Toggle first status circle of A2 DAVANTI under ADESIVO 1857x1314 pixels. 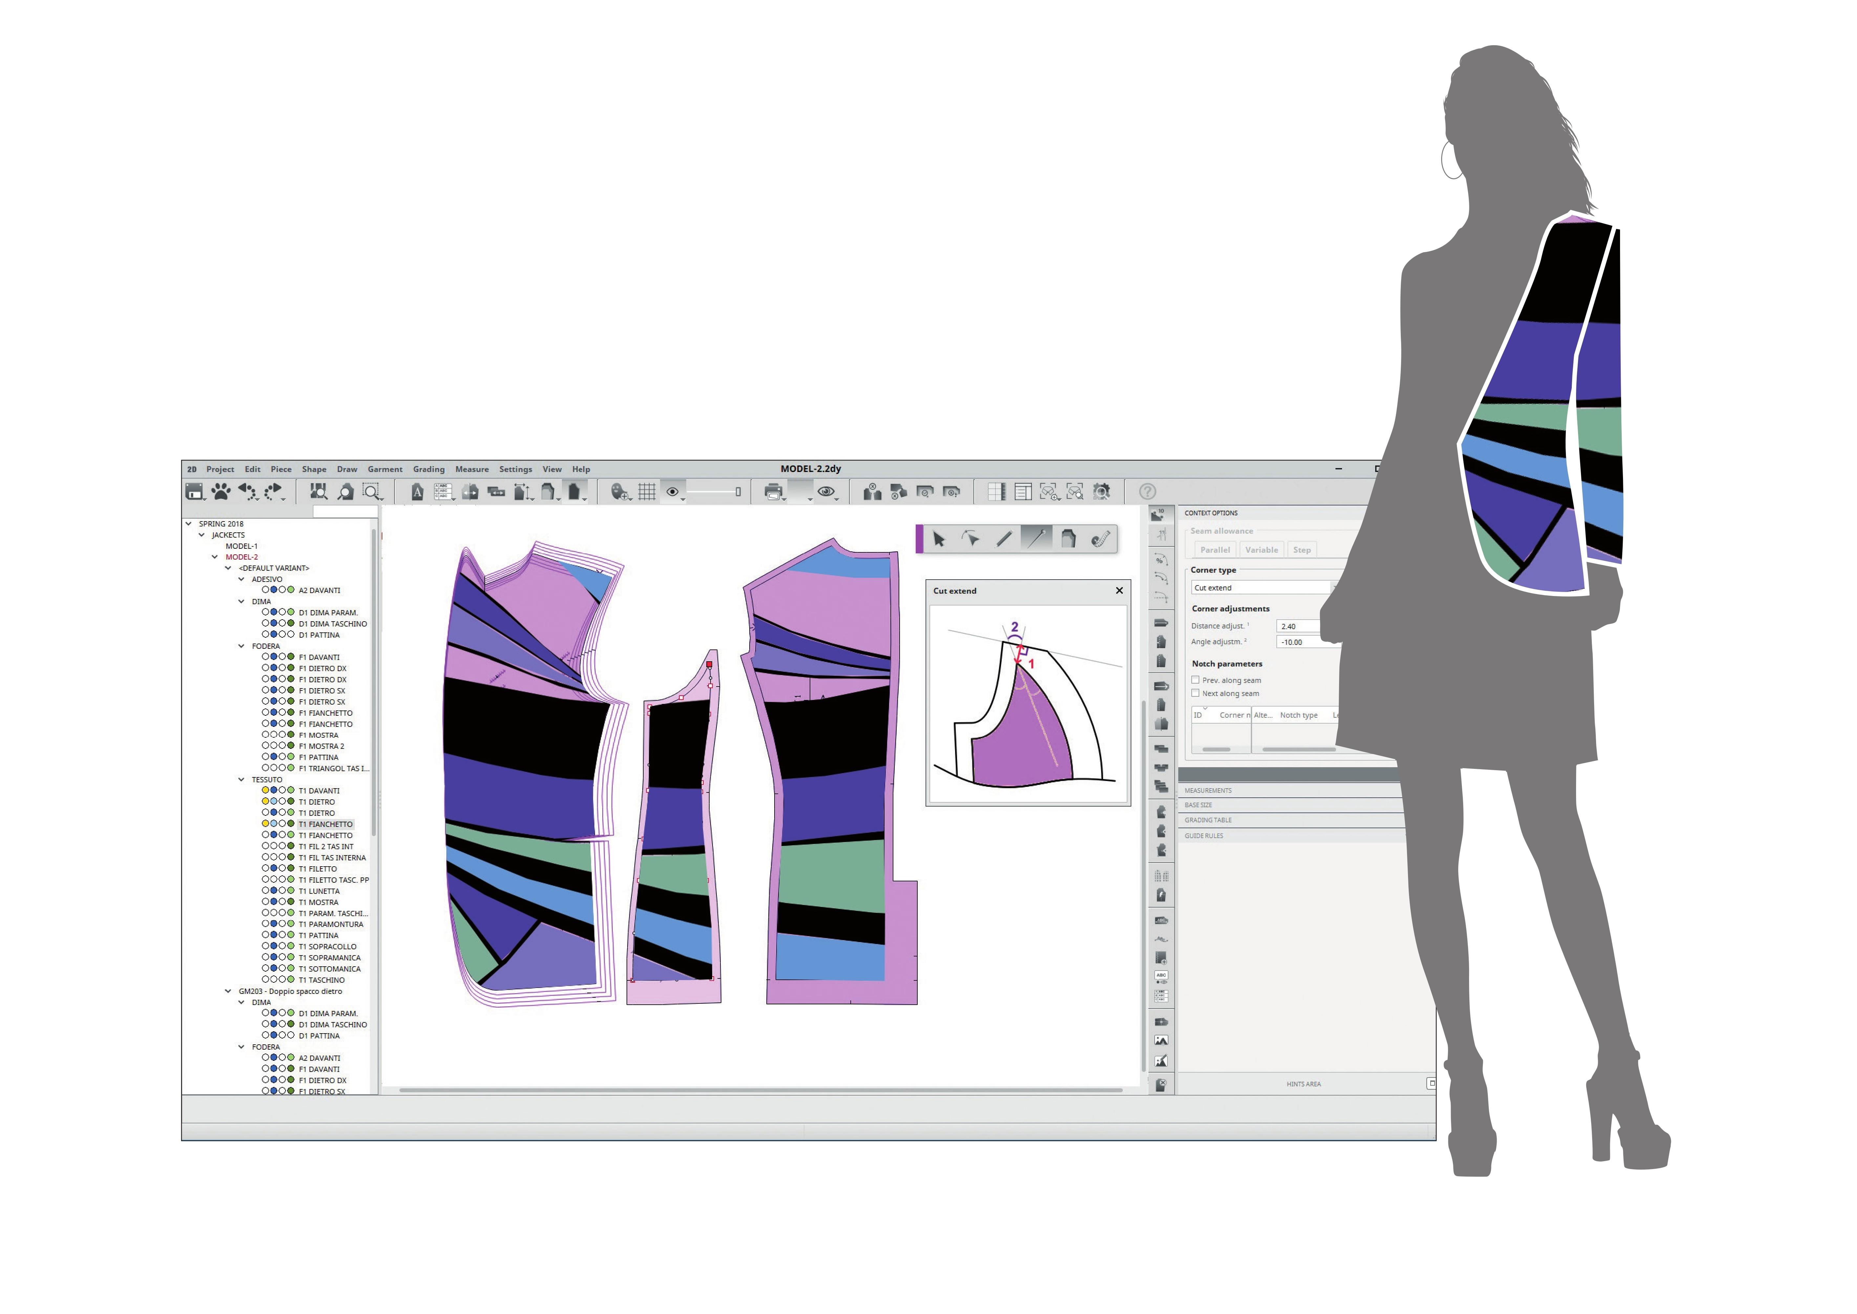[266, 590]
